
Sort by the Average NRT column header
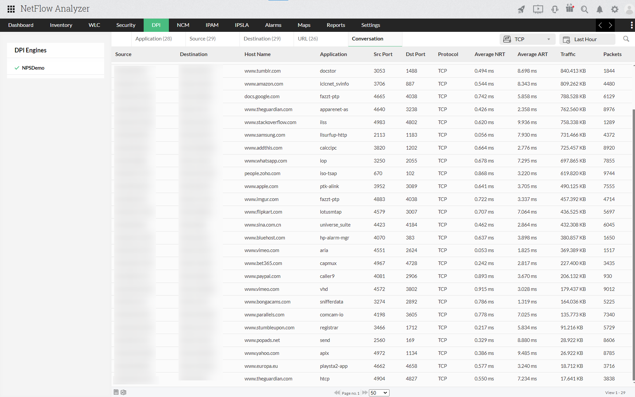[490, 54]
